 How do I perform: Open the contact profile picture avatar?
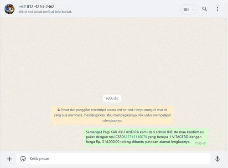[x=10, y=9]
